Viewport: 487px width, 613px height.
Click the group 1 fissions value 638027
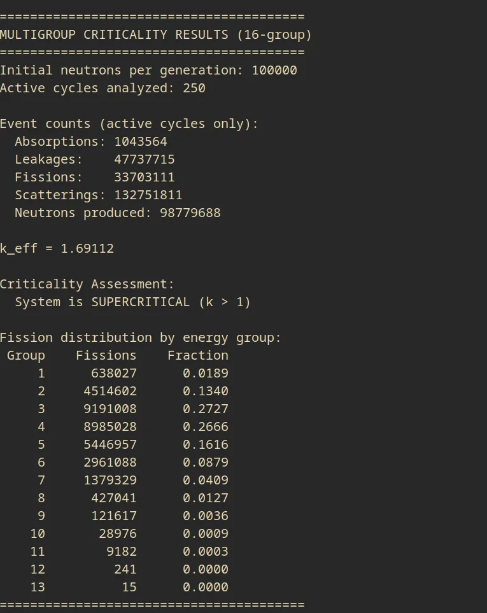click(x=114, y=374)
